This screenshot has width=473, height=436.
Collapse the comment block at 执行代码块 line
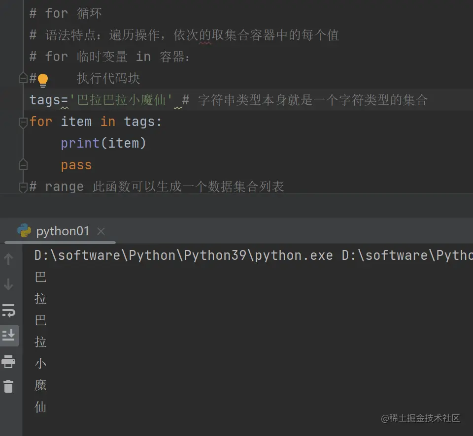(23, 78)
